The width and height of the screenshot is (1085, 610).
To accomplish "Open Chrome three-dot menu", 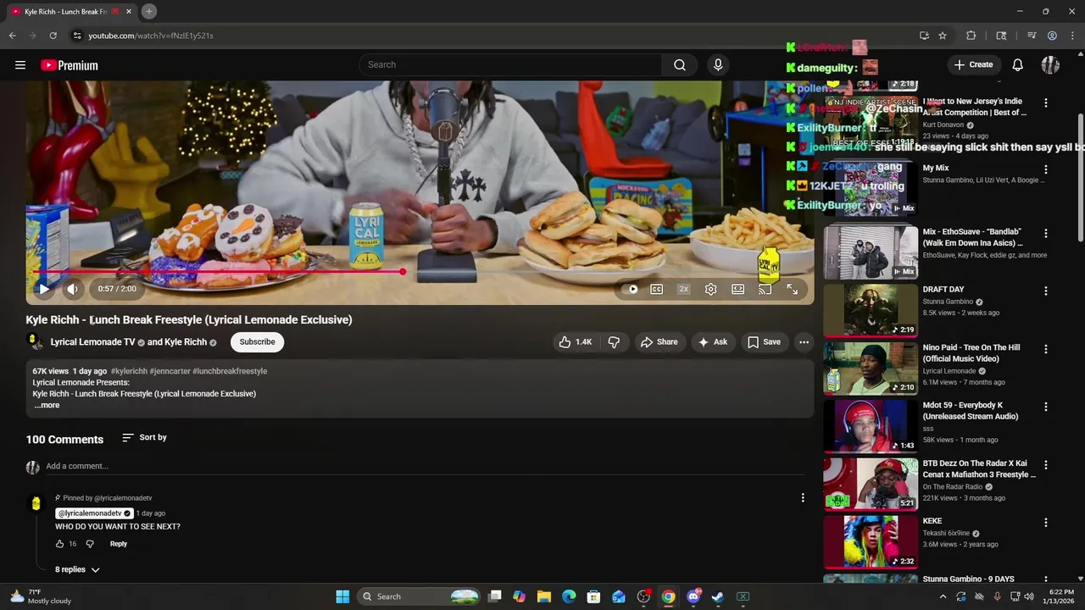I will pos(1071,36).
